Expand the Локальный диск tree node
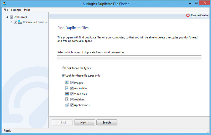211x135 pixels. point(12,22)
